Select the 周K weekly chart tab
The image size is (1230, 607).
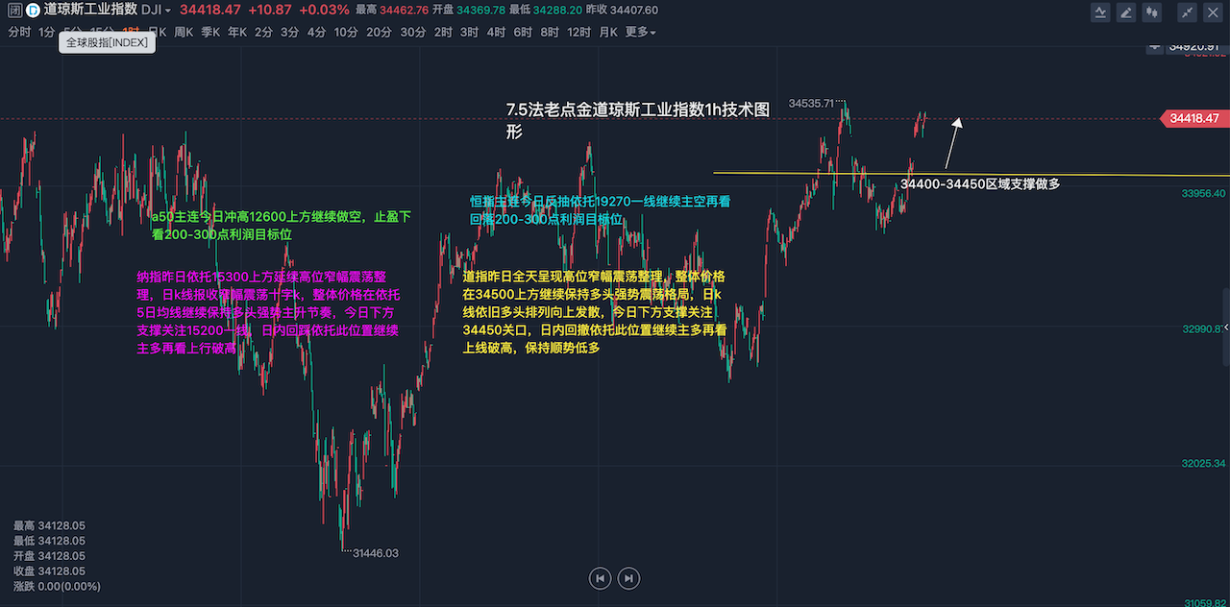(x=184, y=32)
